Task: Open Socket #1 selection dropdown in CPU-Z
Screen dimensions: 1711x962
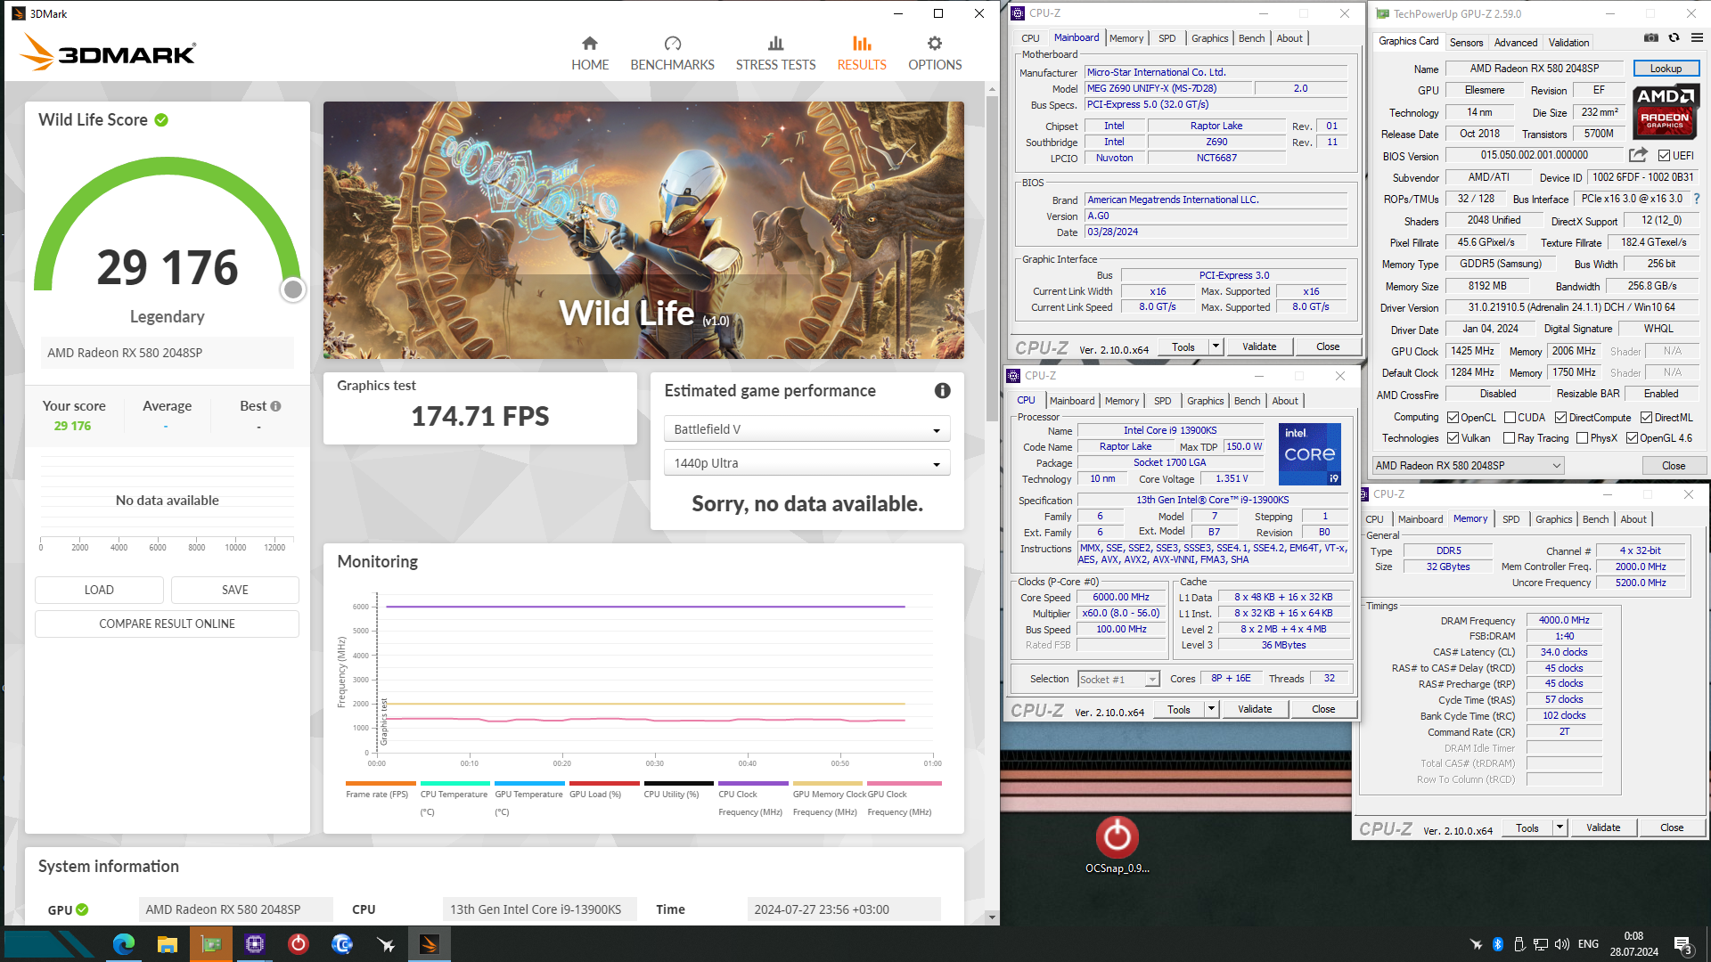Action: click(x=1118, y=680)
